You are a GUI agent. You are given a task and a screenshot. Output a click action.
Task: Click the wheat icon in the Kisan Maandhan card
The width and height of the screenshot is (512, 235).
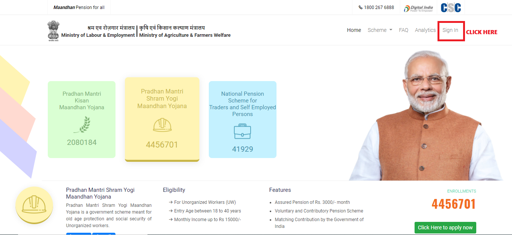click(x=82, y=125)
